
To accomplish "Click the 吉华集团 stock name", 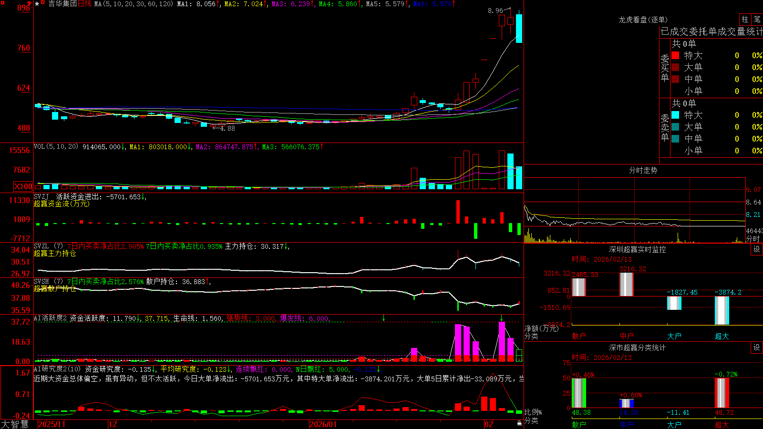I will click(x=62, y=4).
